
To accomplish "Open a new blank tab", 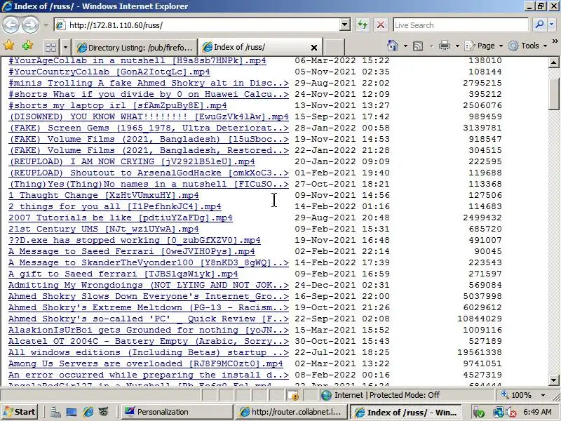I will click(x=334, y=47).
